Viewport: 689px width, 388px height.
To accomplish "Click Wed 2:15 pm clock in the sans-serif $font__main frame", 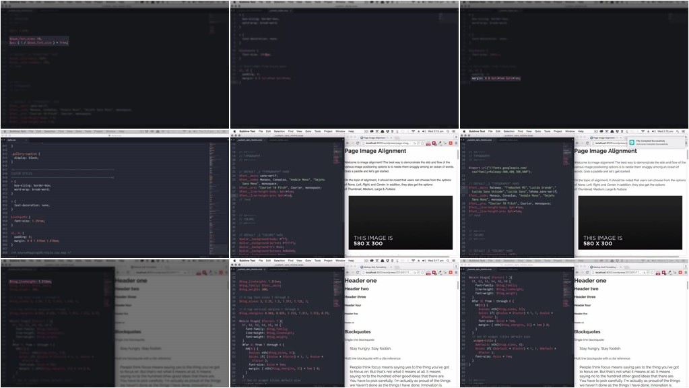I will point(436,131).
